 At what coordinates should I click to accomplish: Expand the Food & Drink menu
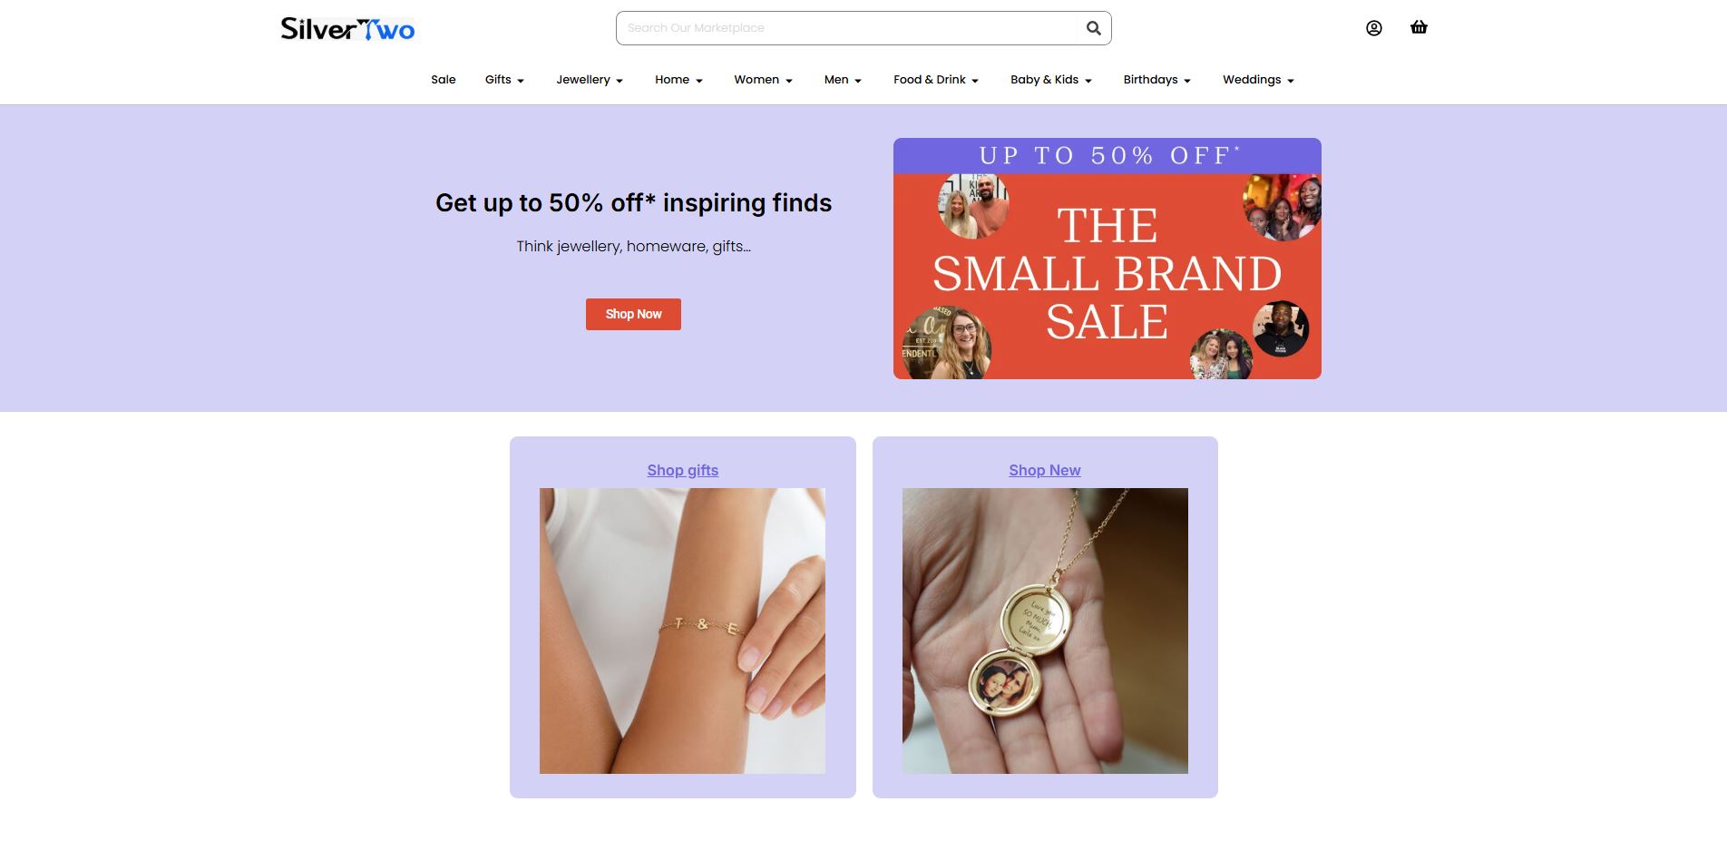pyautogui.click(x=935, y=80)
